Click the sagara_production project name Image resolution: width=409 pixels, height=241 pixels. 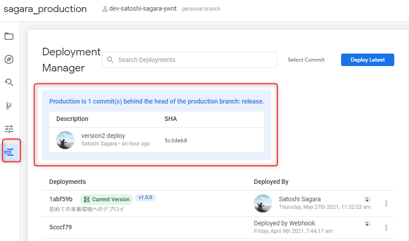pyautogui.click(x=45, y=9)
